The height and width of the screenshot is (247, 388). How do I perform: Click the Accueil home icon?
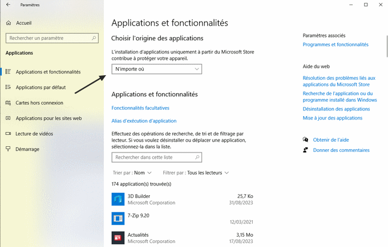click(x=9, y=23)
